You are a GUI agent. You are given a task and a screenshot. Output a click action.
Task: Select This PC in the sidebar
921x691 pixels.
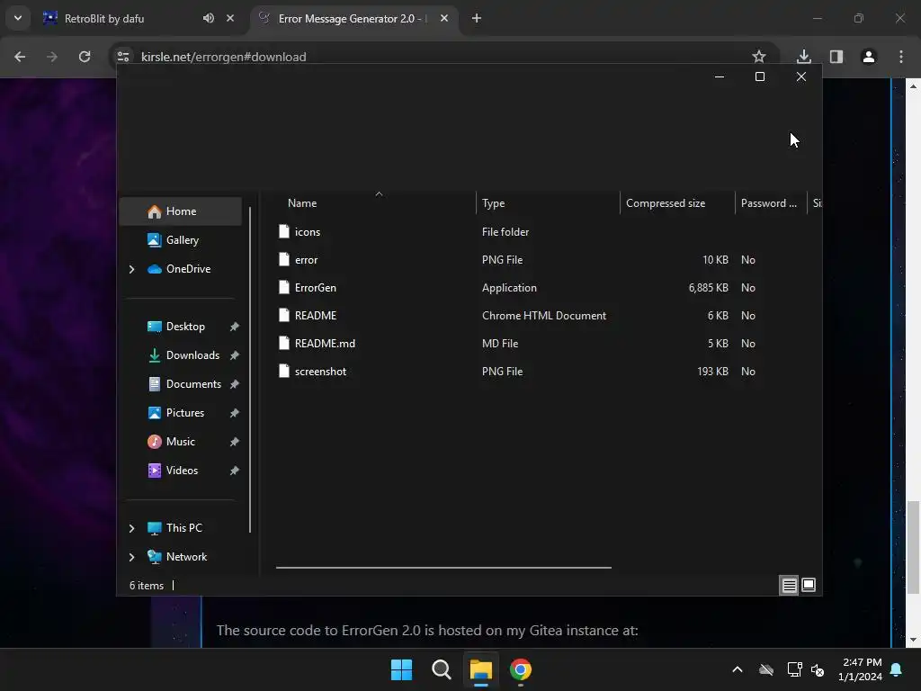(175, 527)
